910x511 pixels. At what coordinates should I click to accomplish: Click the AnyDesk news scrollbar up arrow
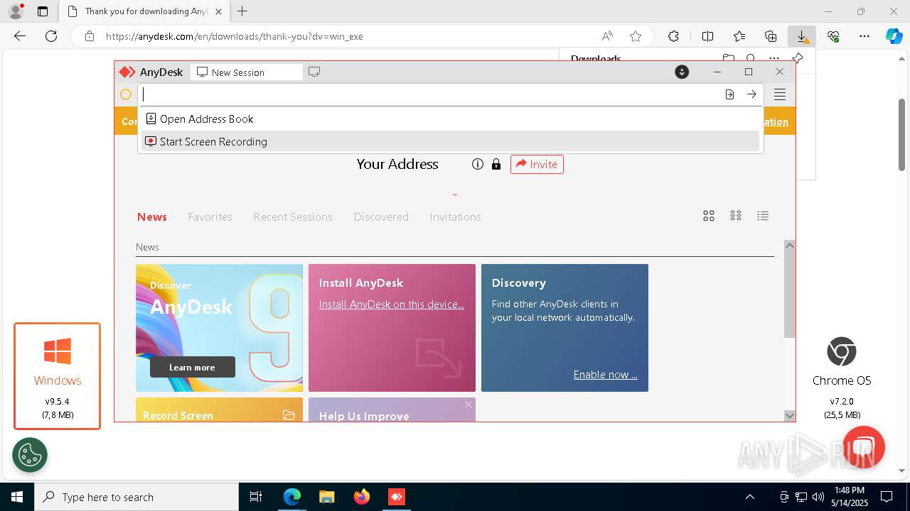[x=789, y=245]
